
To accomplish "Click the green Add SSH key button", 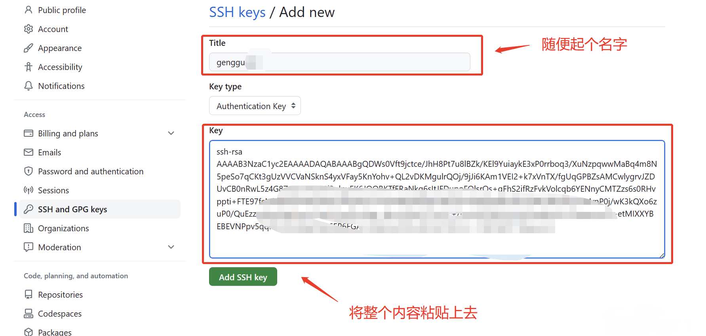I will coord(243,277).
